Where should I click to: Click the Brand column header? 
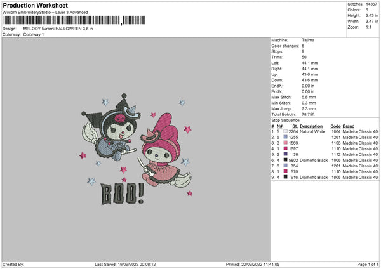point(349,126)
